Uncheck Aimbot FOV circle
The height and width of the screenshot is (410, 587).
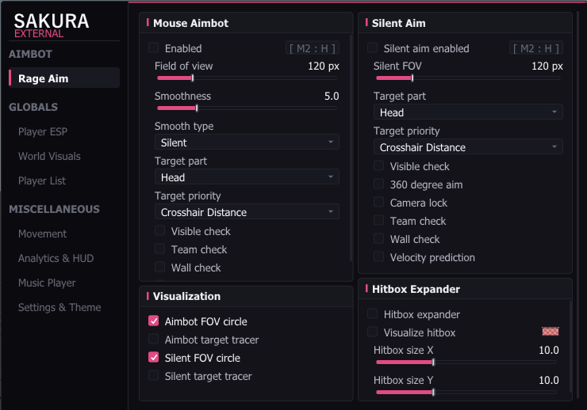click(x=153, y=321)
